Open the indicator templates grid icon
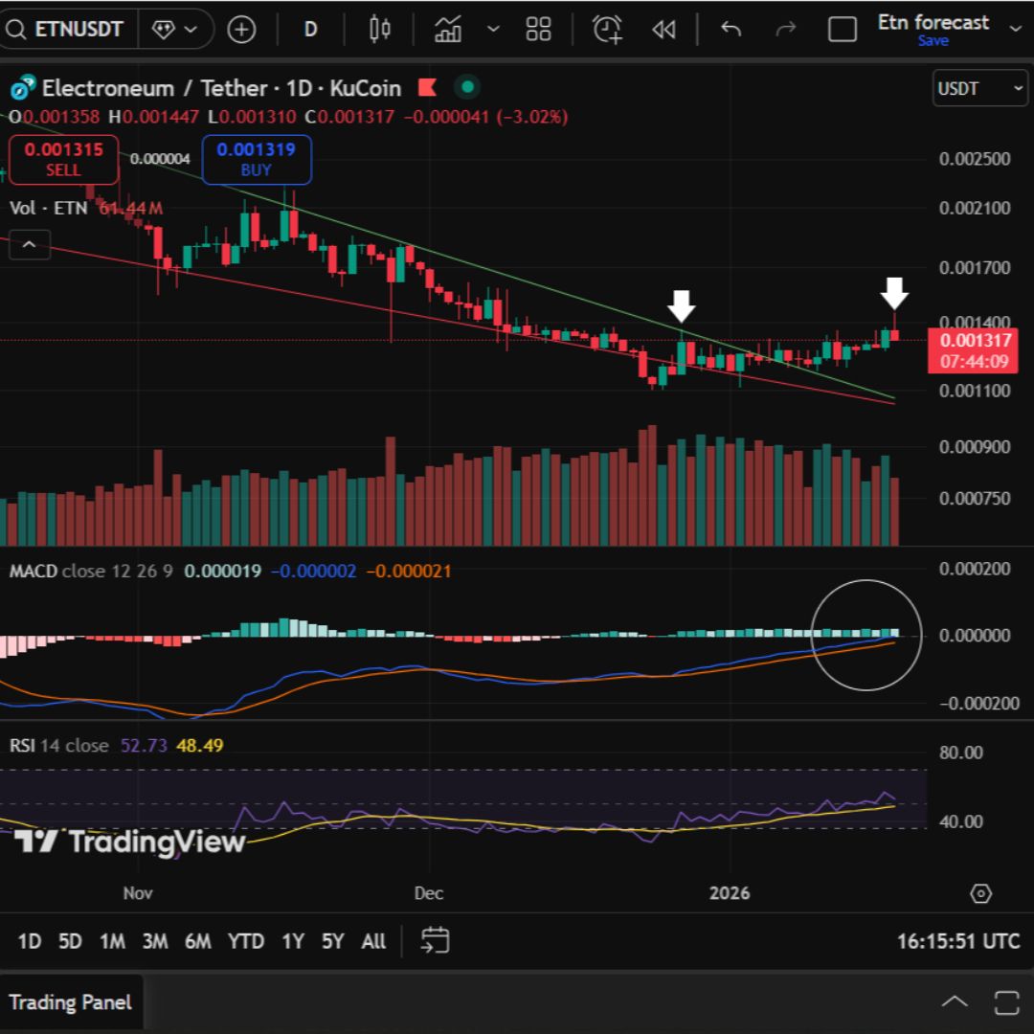 [x=538, y=30]
